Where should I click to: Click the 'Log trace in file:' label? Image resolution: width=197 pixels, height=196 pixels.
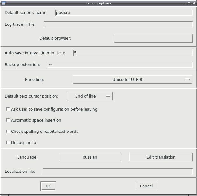(20, 24)
